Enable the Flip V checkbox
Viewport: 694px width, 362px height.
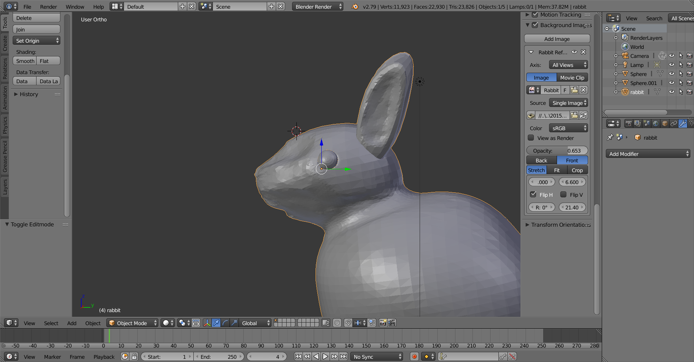[x=563, y=195]
